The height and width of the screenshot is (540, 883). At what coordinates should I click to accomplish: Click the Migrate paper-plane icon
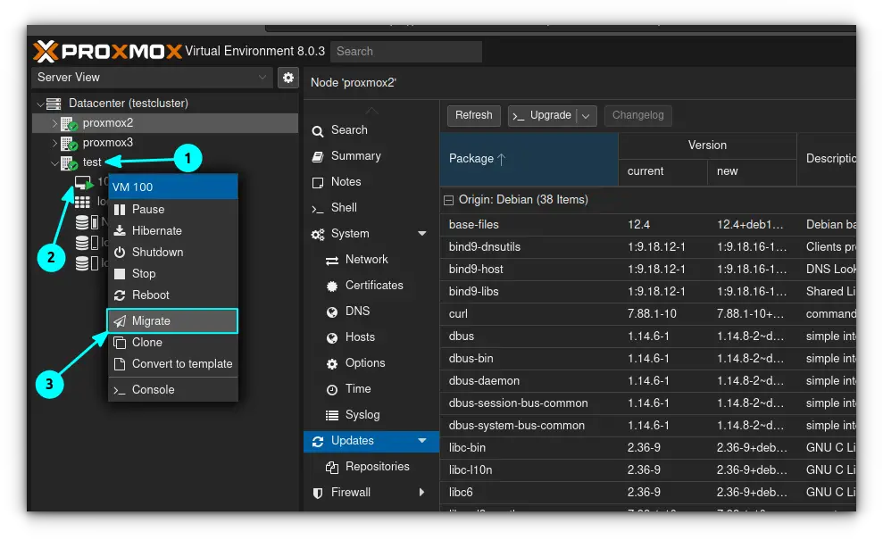click(120, 321)
